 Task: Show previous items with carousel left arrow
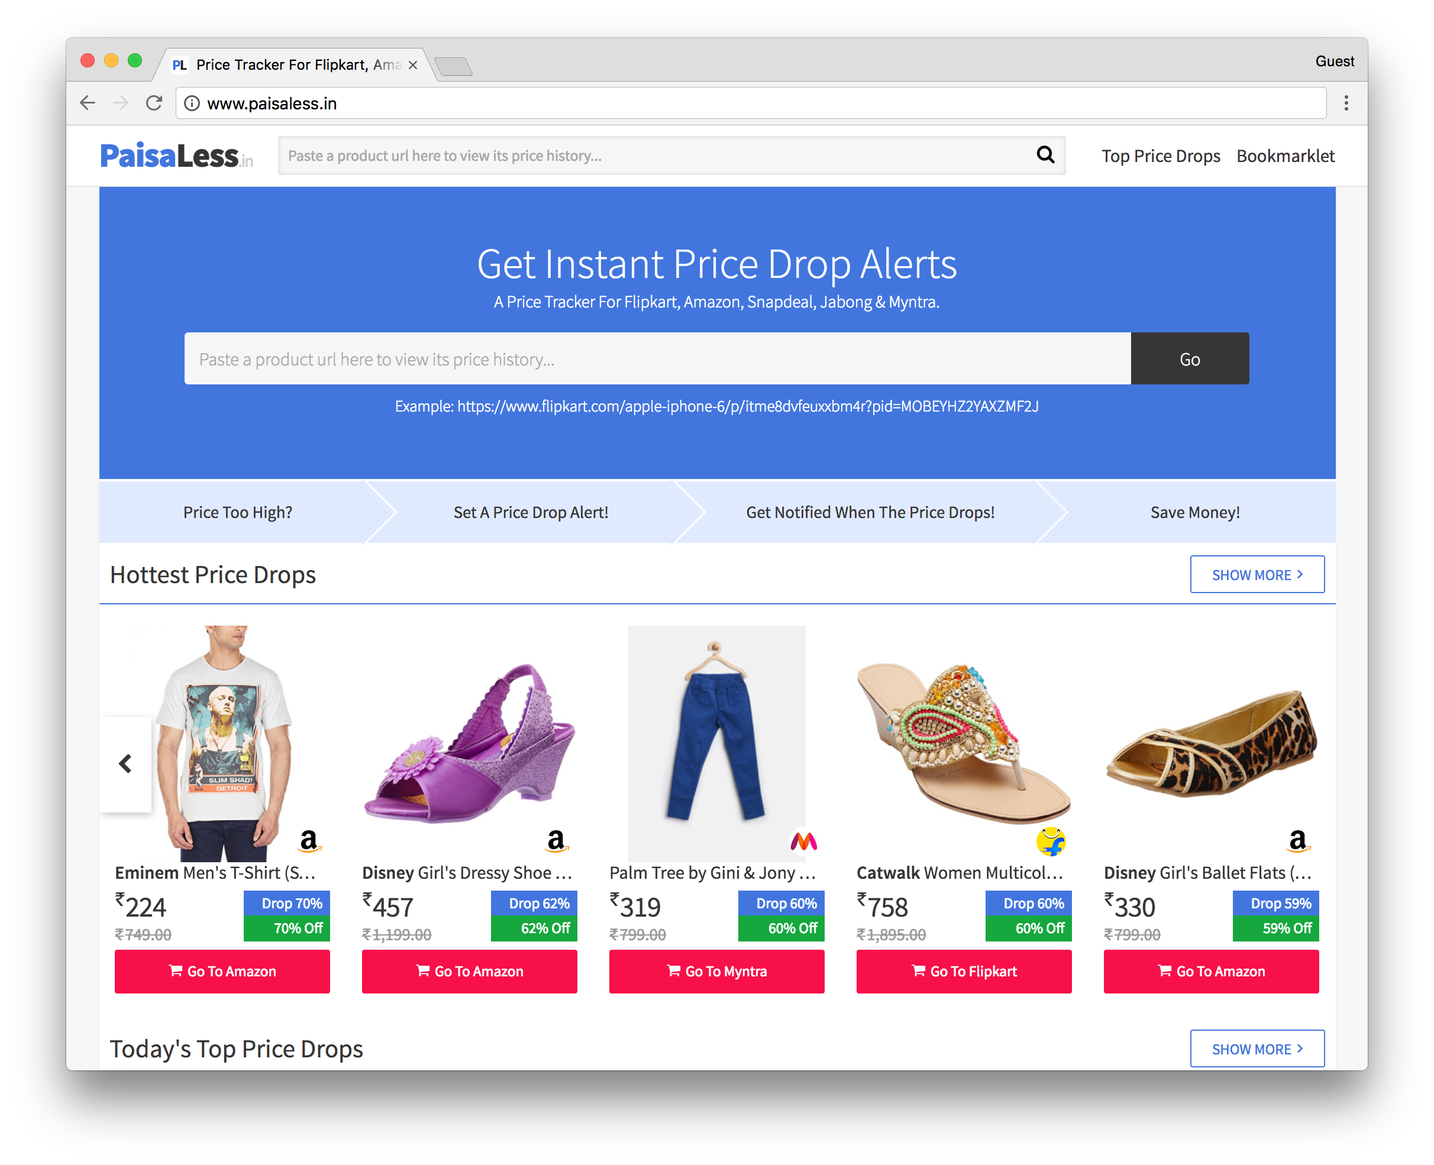click(125, 763)
